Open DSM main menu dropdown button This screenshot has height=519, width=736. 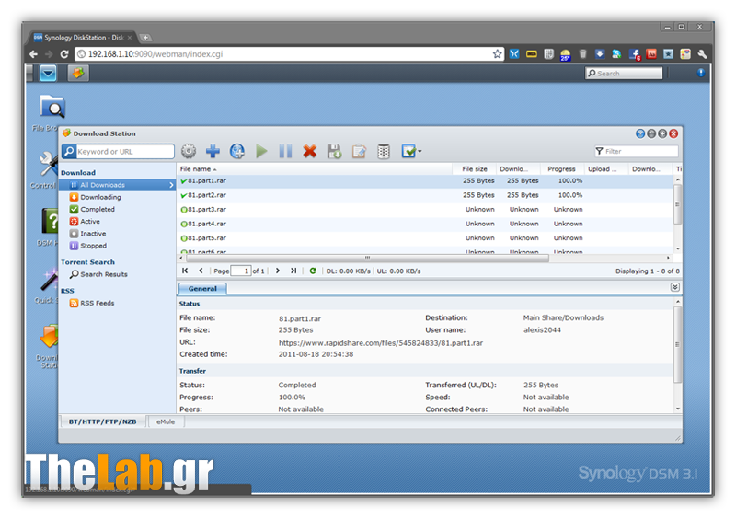click(x=48, y=74)
